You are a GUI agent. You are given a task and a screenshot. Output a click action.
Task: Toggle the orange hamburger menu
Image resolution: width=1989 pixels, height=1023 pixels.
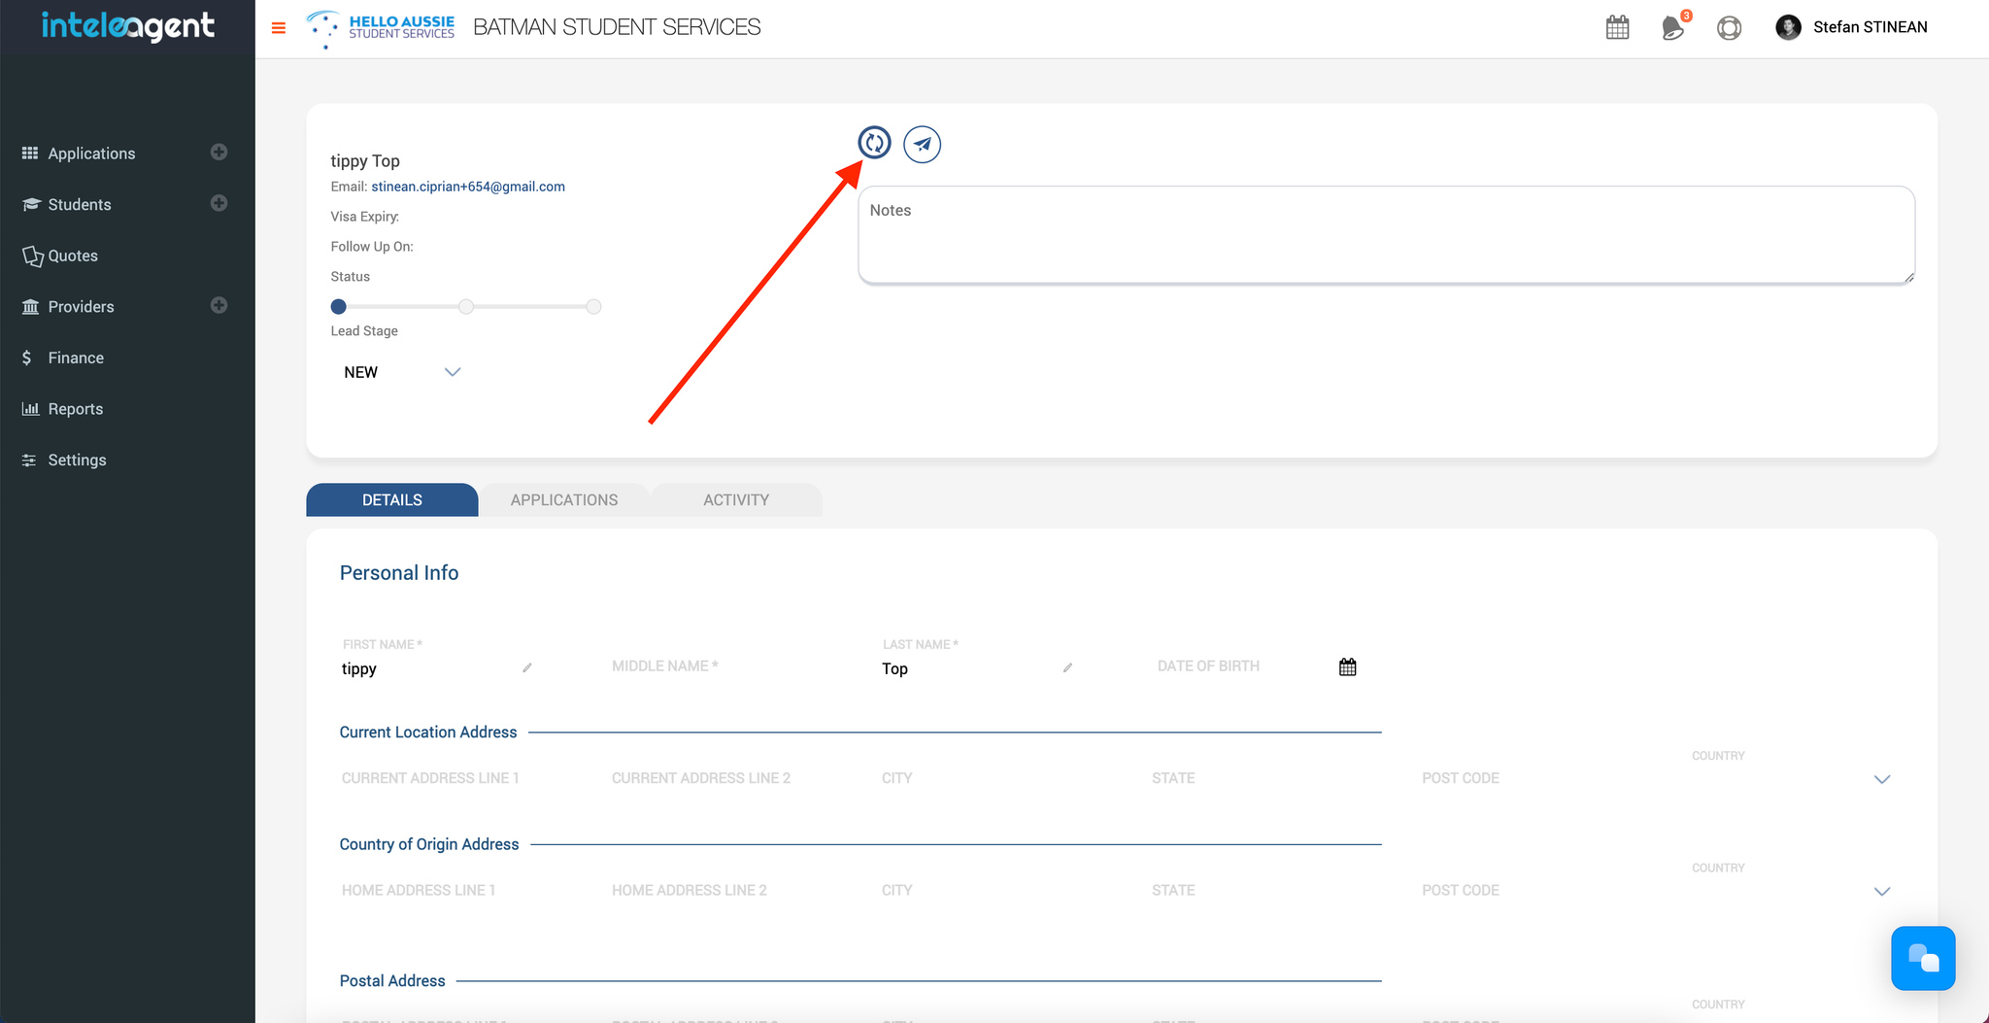coord(279,28)
